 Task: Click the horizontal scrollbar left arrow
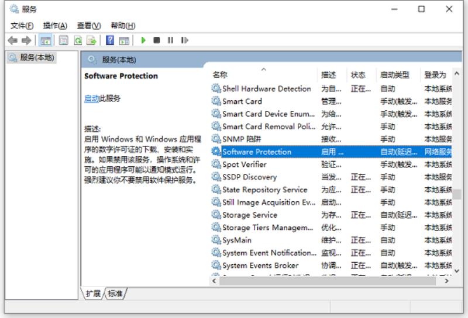pos(214,281)
